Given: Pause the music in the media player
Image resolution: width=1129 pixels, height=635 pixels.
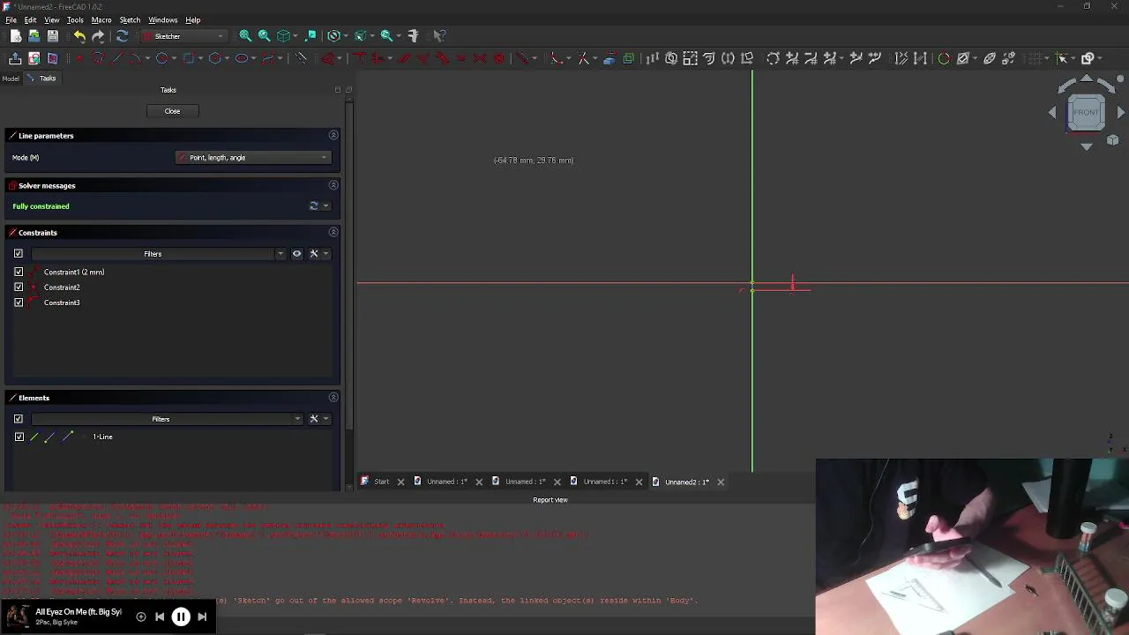Looking at the screenshot, I should [180, 617].
